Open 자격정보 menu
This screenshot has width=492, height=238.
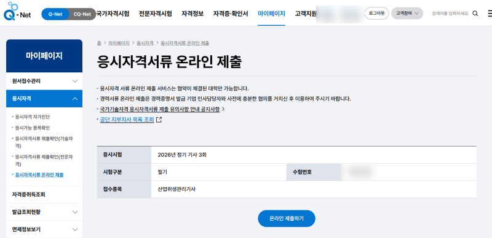pos(192,13)
